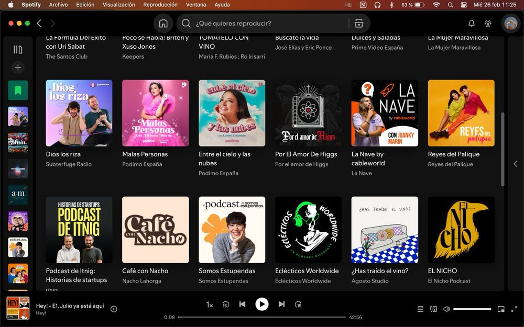Viewport: 524px width, 327px height.
Task: Toggle the miniplayer
Action: click(501, 309)
